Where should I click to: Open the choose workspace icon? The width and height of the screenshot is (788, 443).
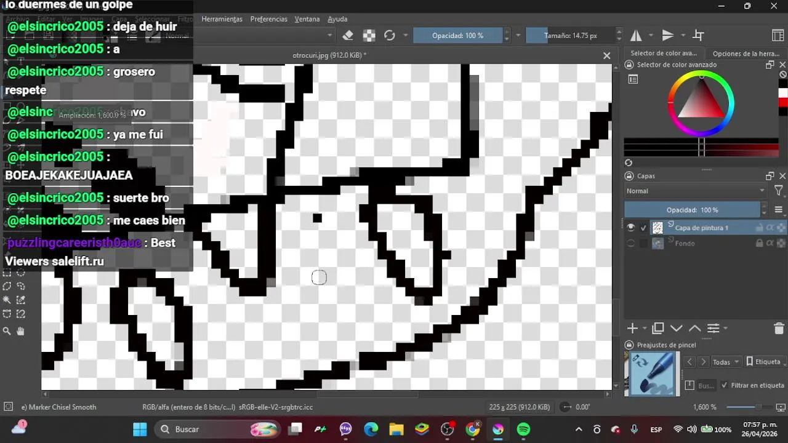point(778,35)
